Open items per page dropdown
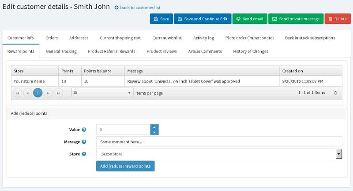 point(102,93)
